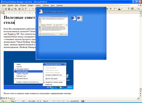Image resolution: width=142 pixels, height=103 pixels.
Task: Click the justify alignment icon
Action: click(107, 9)
